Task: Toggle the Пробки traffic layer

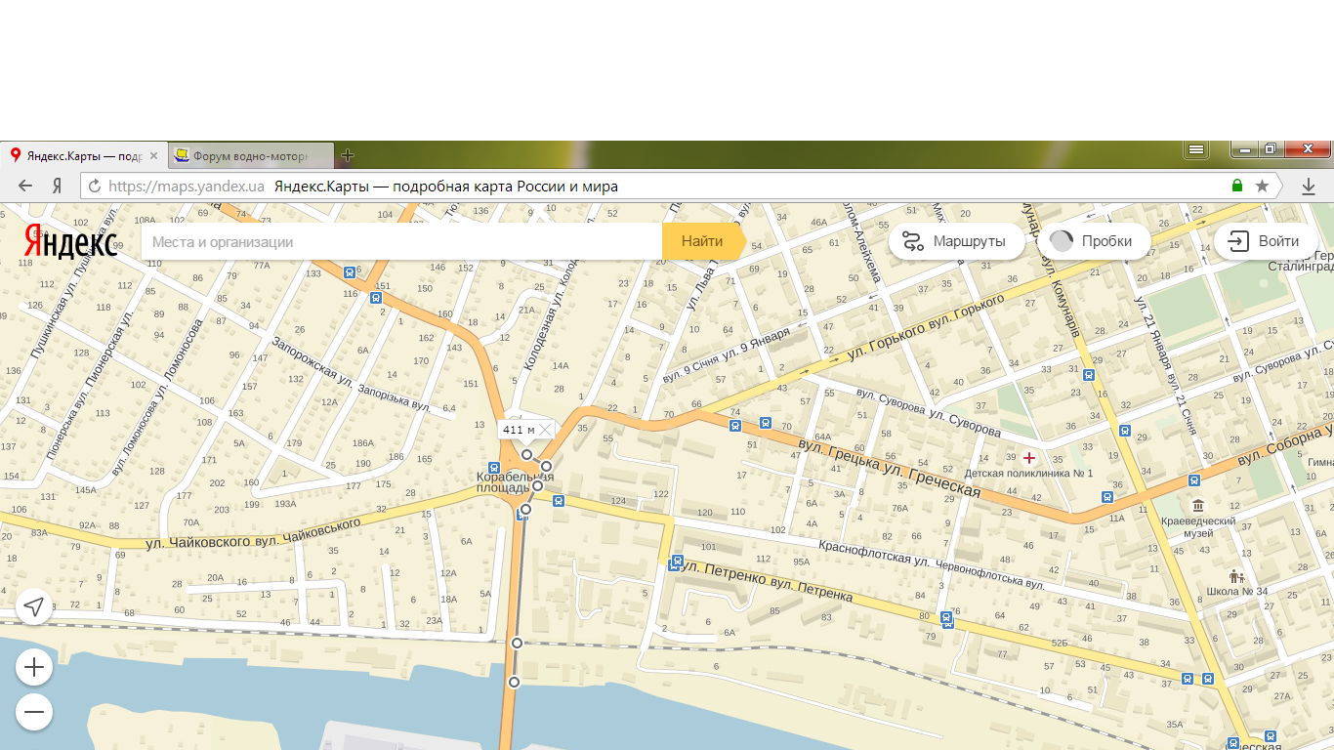Action: 1093,241
